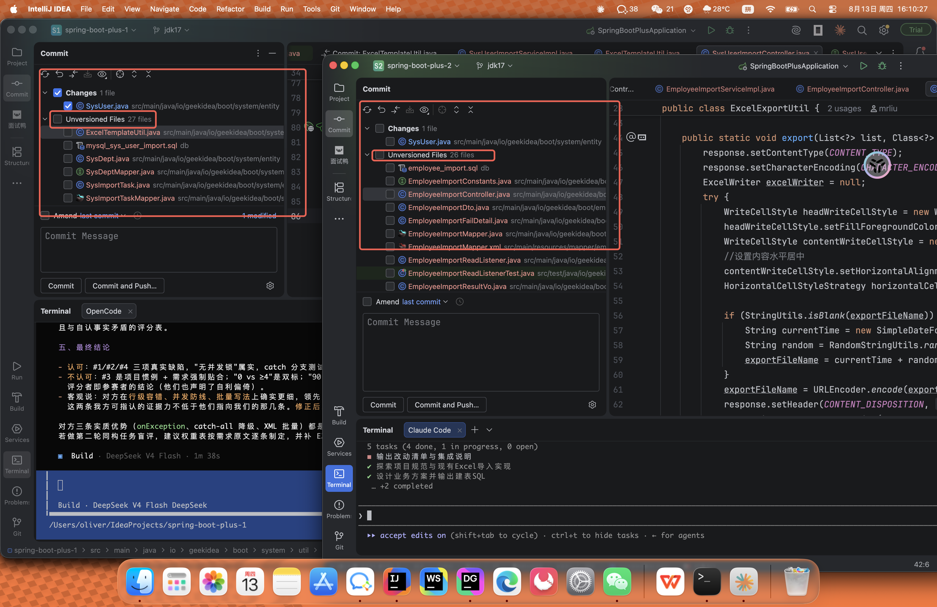Rollback changes in spring-boot-plus-2 Commit toolbar
Screen dimensions: 937x607
pos(381,110)
